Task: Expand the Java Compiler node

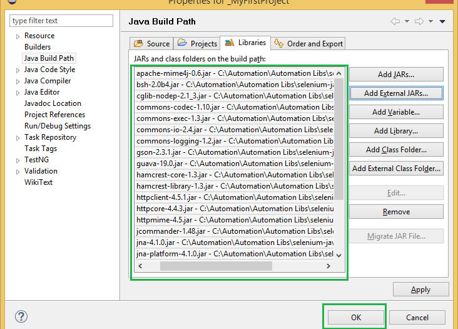Action: 18,81
